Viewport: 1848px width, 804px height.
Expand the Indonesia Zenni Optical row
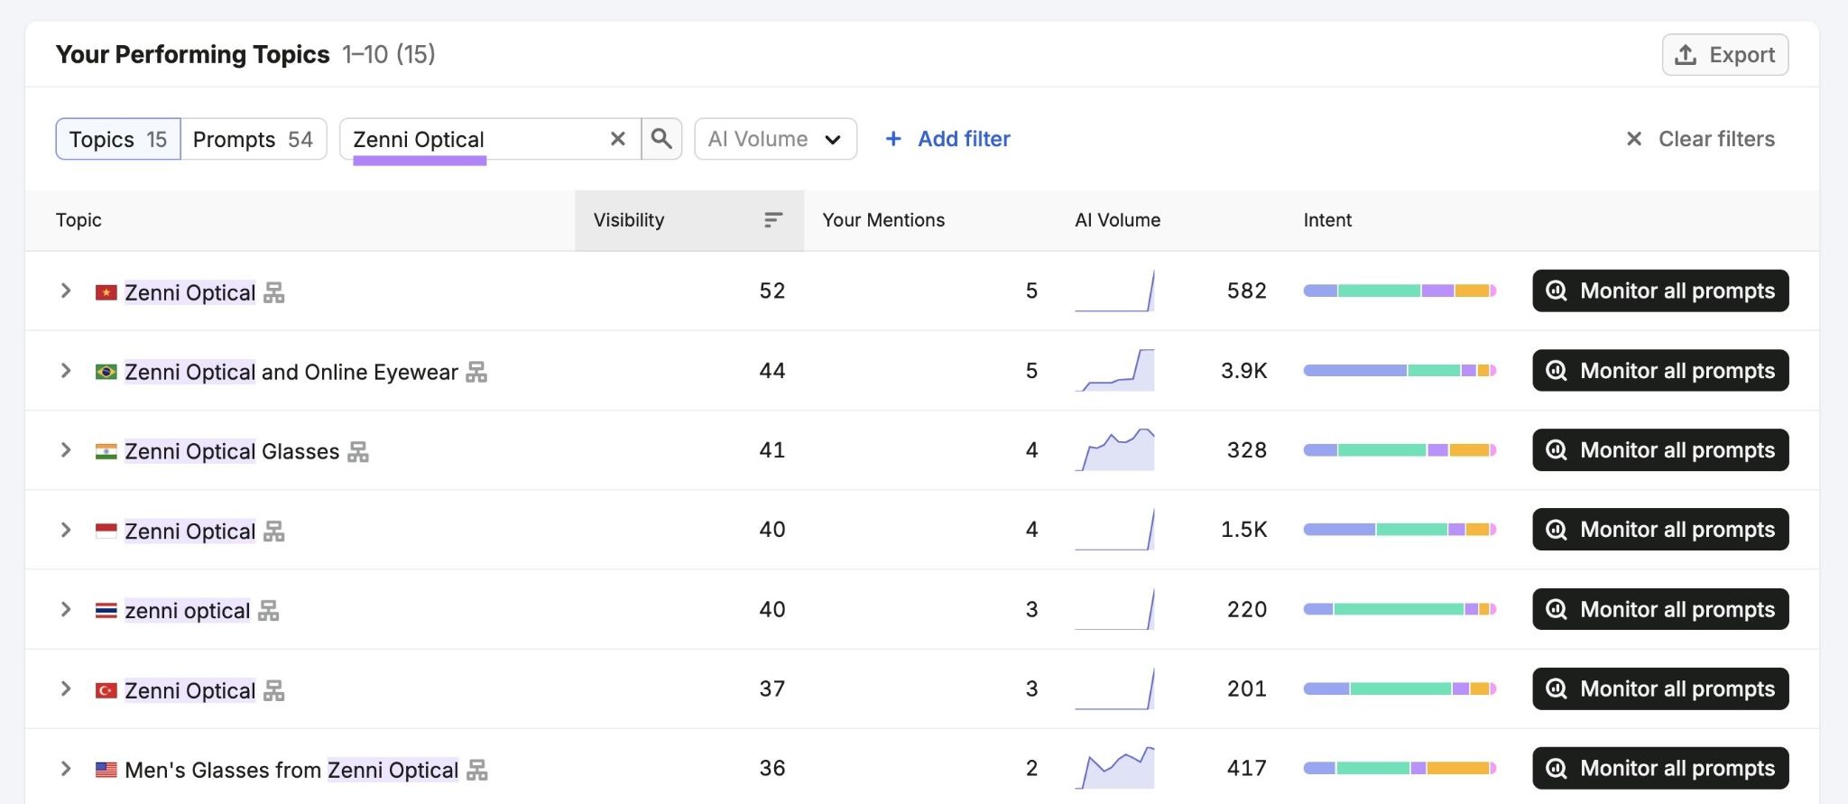tap(66, 530)
